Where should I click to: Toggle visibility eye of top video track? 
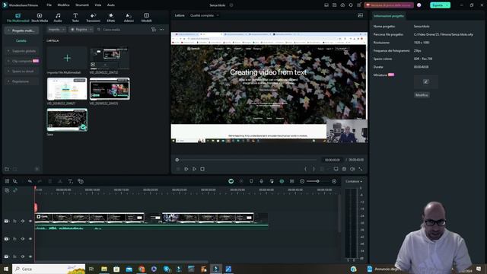[30, 221]
